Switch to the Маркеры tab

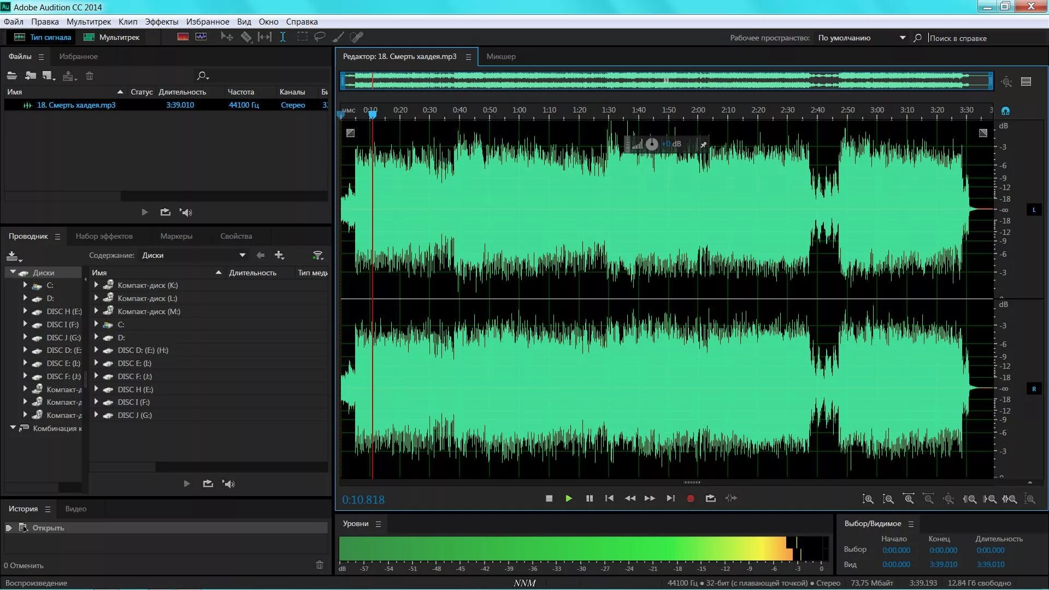point(176,236)
